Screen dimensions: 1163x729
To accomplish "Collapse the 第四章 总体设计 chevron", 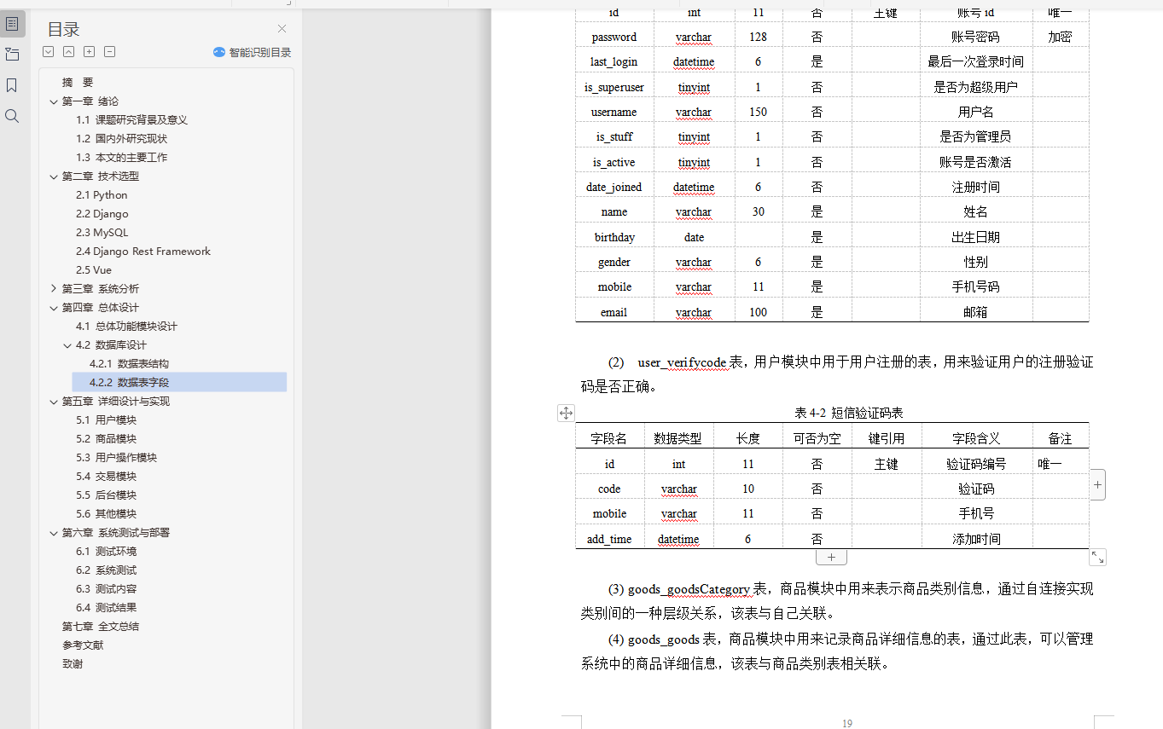I will pos(54,308).
